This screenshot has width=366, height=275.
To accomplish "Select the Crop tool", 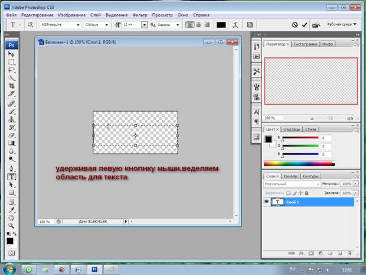I will pos(11,86).
